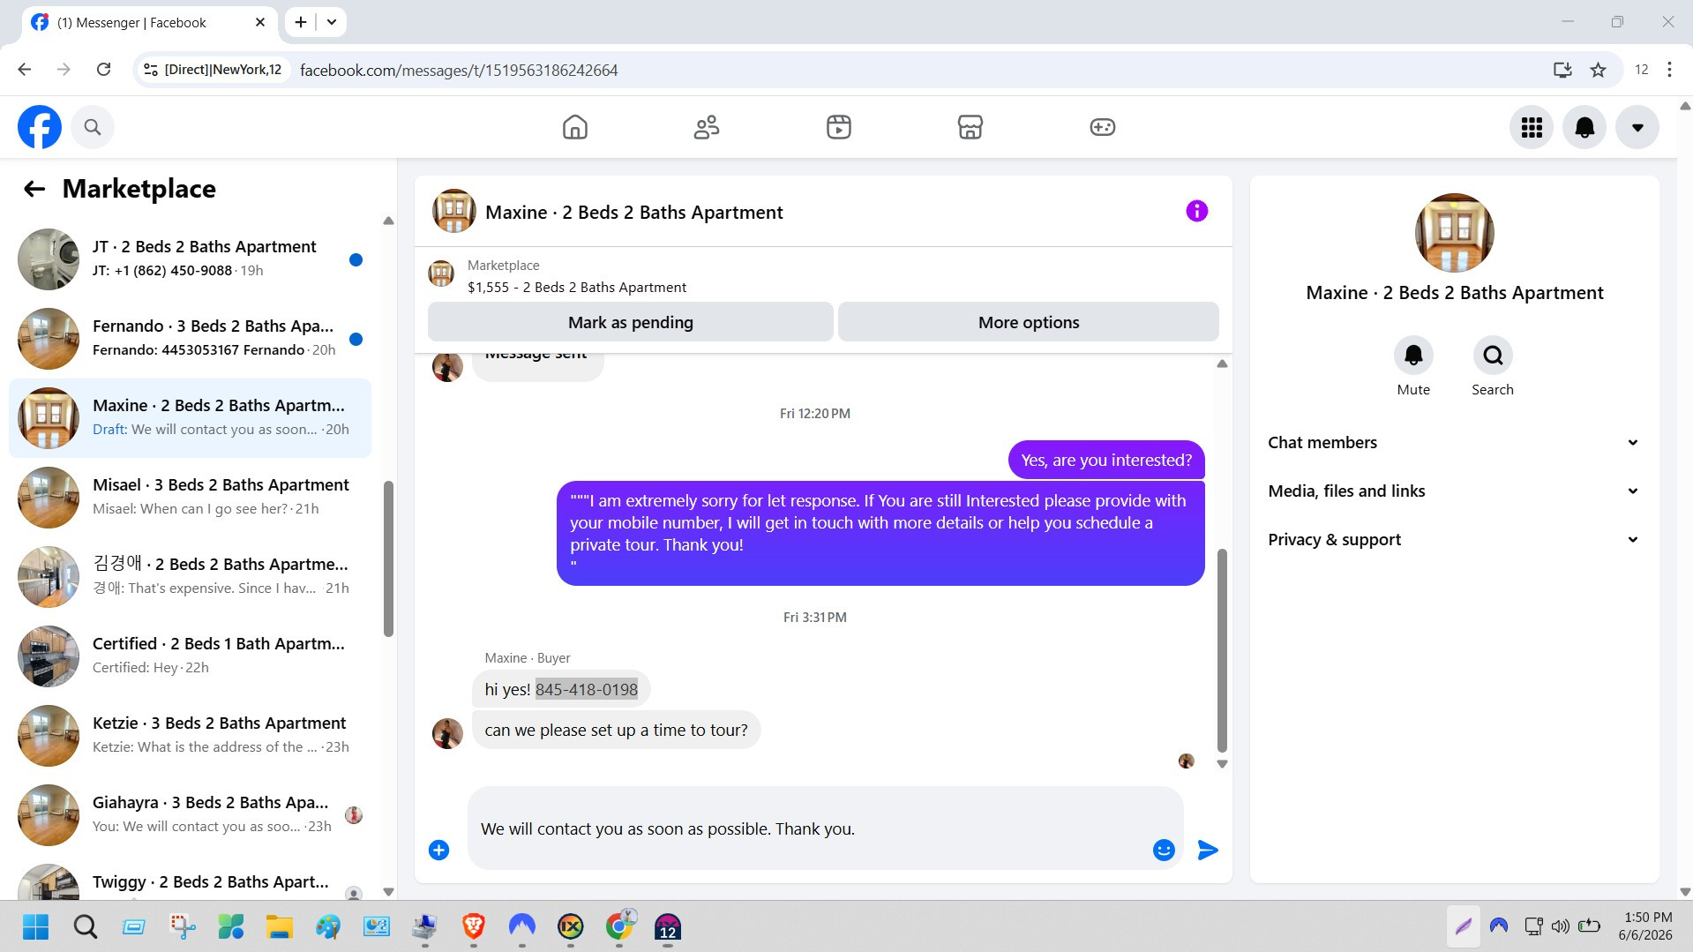Go to the Home feed icon
Screen dimensions: 1693x952
pyautogui.click(x=575, y=127)
